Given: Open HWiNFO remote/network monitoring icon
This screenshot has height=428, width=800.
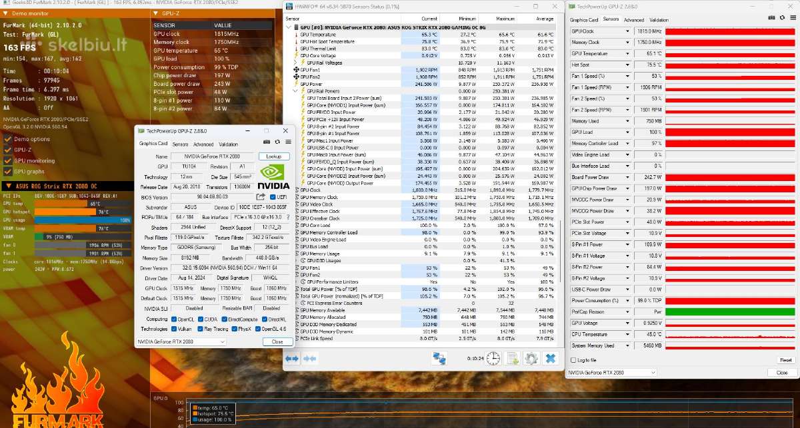Looking at the screenshot, I should (x=439, y=358).
